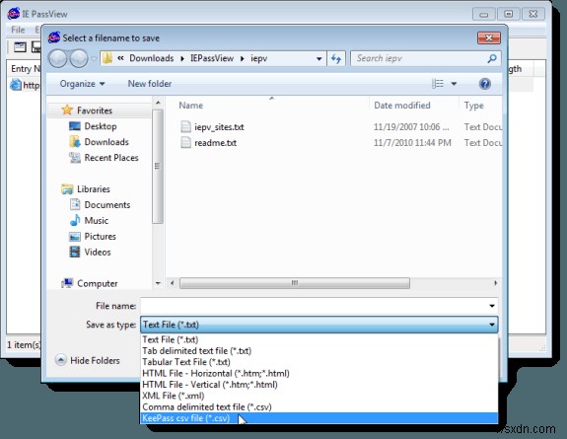Screen dimensions: 567x439
Task: Open the File name history dropdown
Action: [492, 306]
